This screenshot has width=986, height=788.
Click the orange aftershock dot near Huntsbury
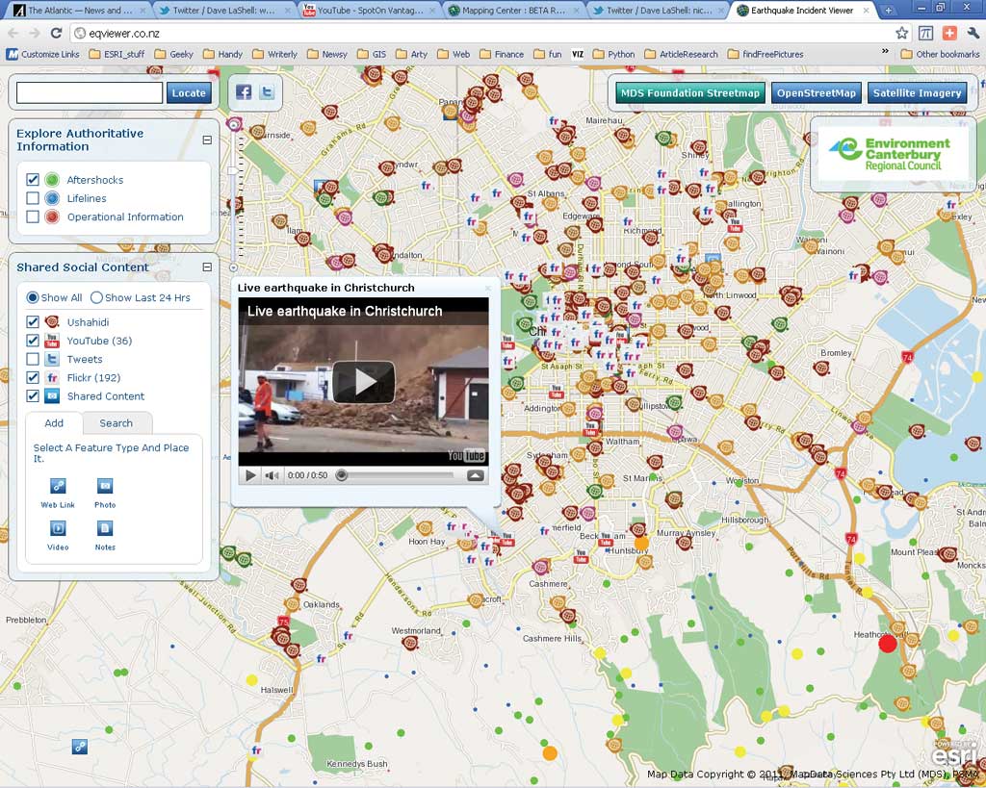641,543
